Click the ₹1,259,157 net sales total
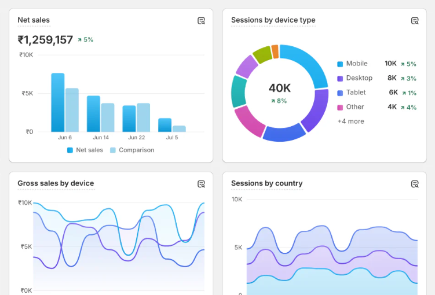The image size is (435, 295). 45,40
